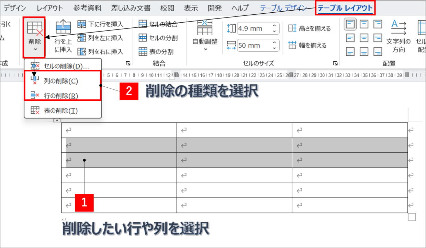Choose Delete Columns from the menu
This screenshot has height=248, width=426.
61,81
